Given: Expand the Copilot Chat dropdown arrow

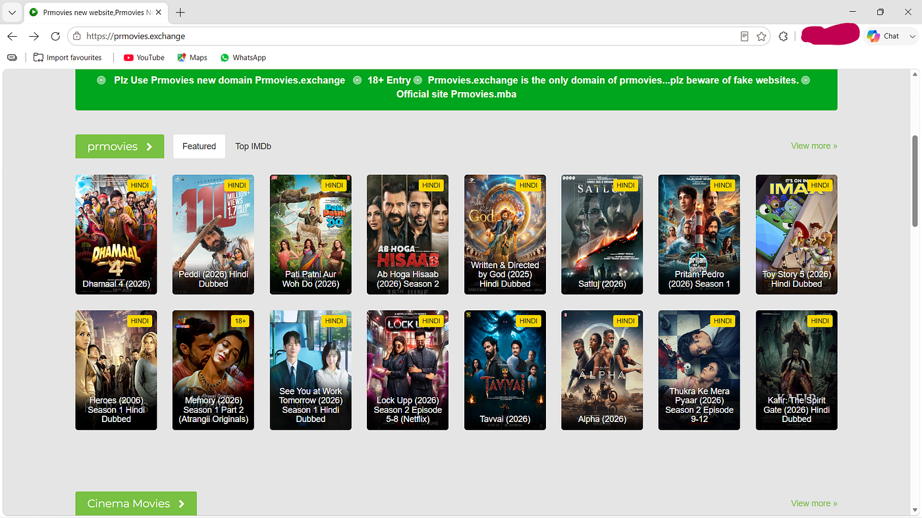Looking at the screenshot, I should click(x=912, y=36).
